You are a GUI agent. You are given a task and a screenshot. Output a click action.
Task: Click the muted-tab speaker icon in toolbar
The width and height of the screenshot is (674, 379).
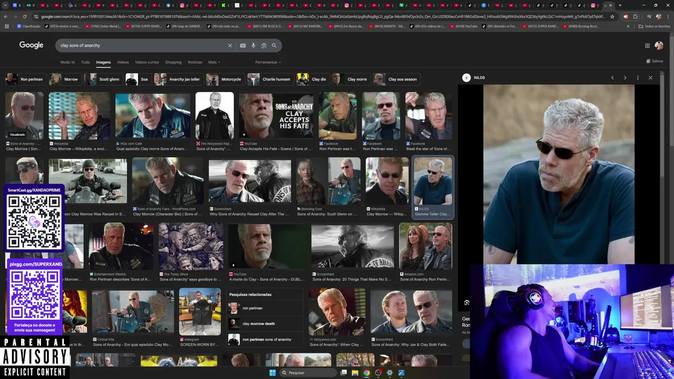[x=626, y=16]
